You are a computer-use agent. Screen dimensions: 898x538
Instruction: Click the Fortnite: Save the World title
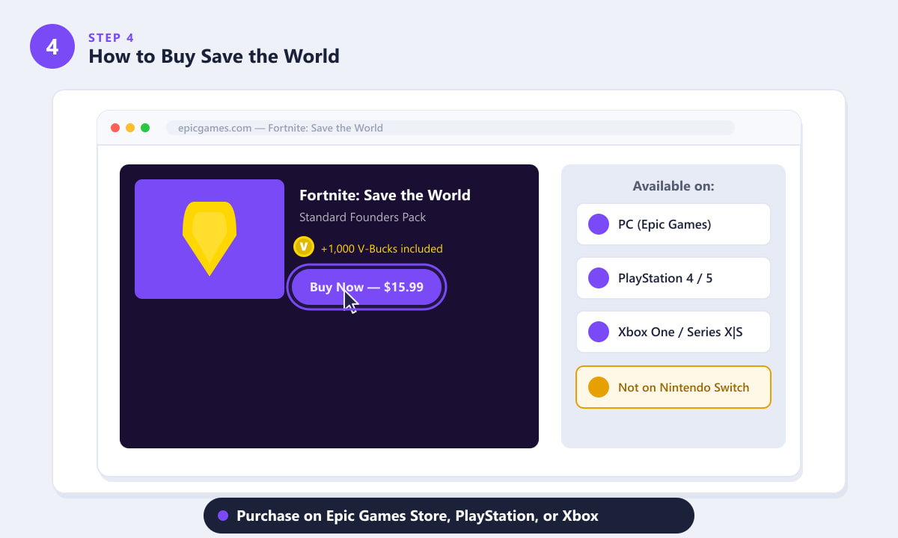tap(385, 195)
